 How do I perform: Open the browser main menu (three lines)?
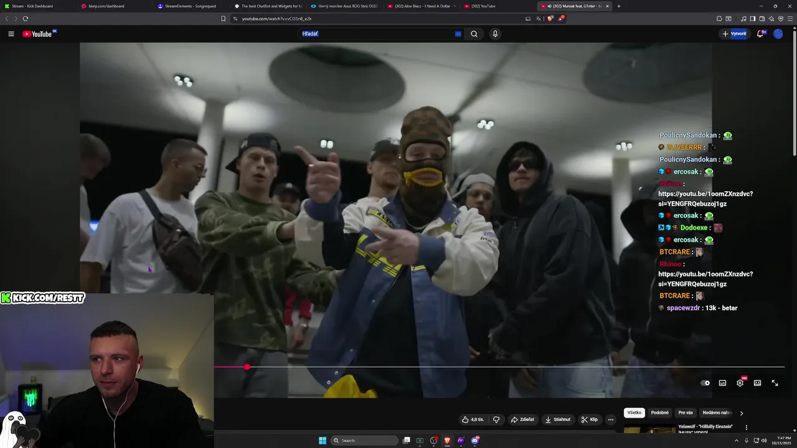pyautogui.click(x=791, y=19)
